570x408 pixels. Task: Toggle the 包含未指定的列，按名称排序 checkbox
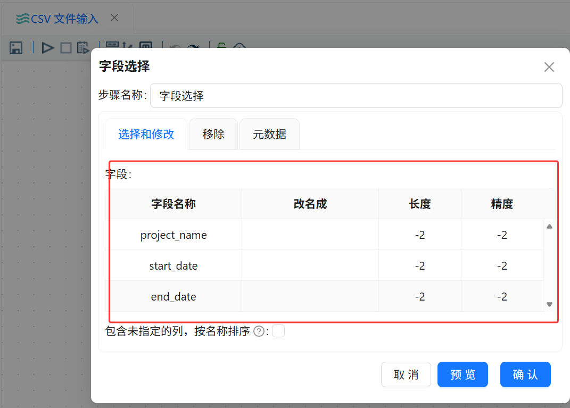(278, 331)
